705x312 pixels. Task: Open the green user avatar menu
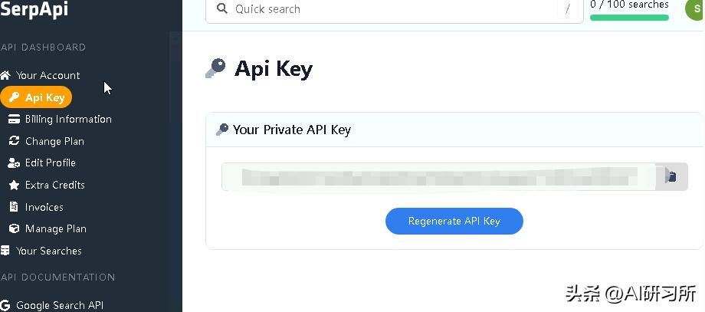(696, 8)
